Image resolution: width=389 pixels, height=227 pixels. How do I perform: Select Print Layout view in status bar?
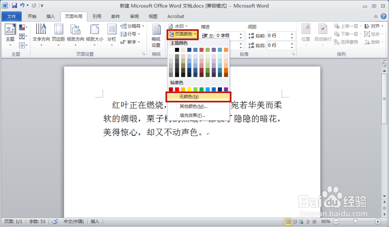point(288,222)
